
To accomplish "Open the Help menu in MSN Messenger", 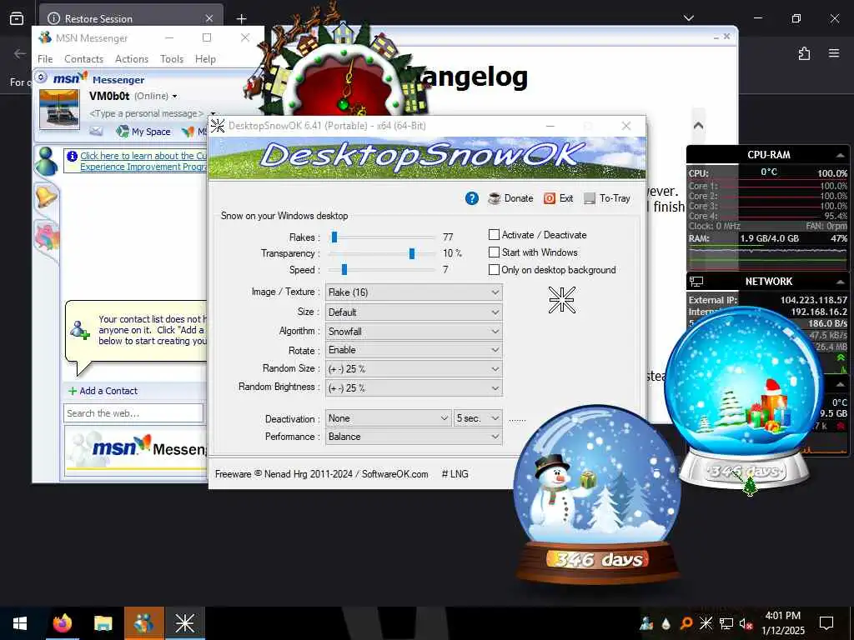I will click(205, 59).
